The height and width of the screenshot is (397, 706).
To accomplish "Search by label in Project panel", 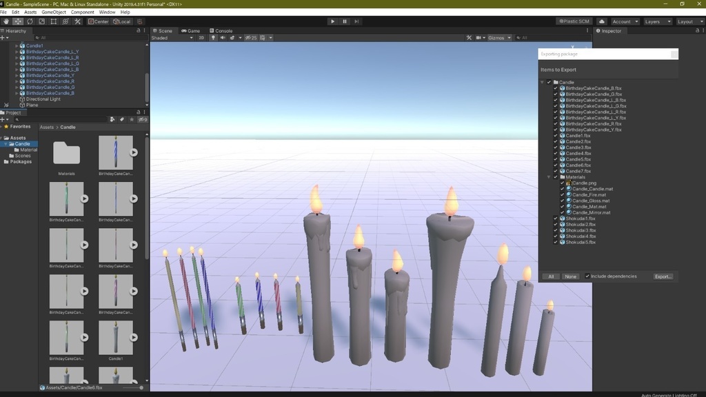I will [121, 120].
